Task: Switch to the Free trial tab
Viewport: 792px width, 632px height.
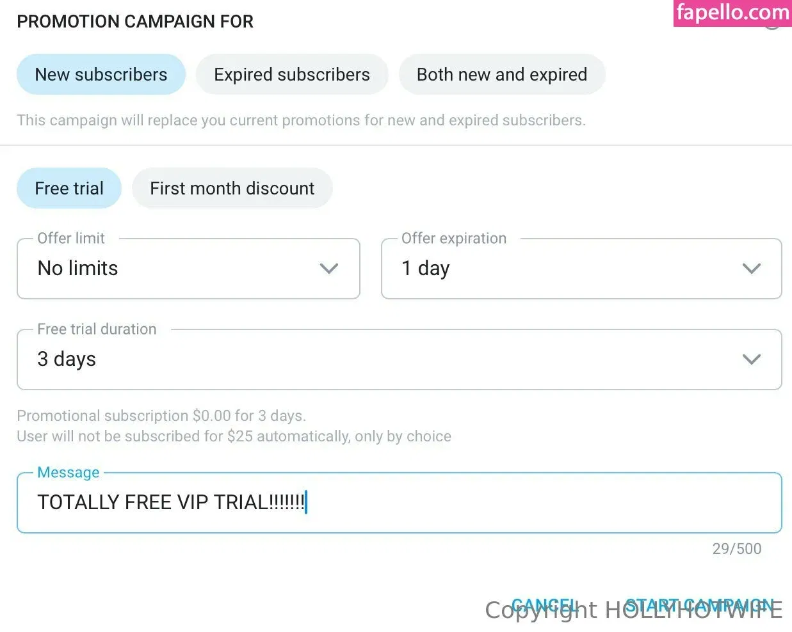Action: tap(69, 189)
